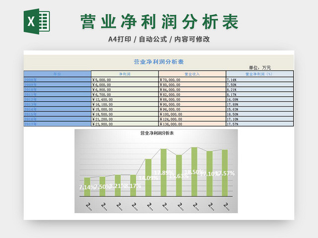Image resolution: width=318 pixels, height=238 pixels.
Task: Select the 2010年 row label
Action: (x=58, y=89)
